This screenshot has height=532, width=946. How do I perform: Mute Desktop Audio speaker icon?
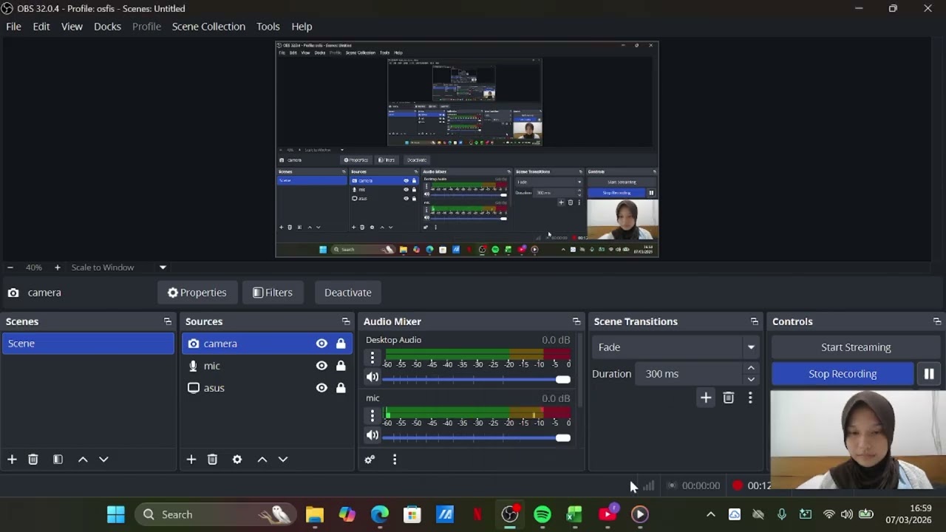[372, 377]
